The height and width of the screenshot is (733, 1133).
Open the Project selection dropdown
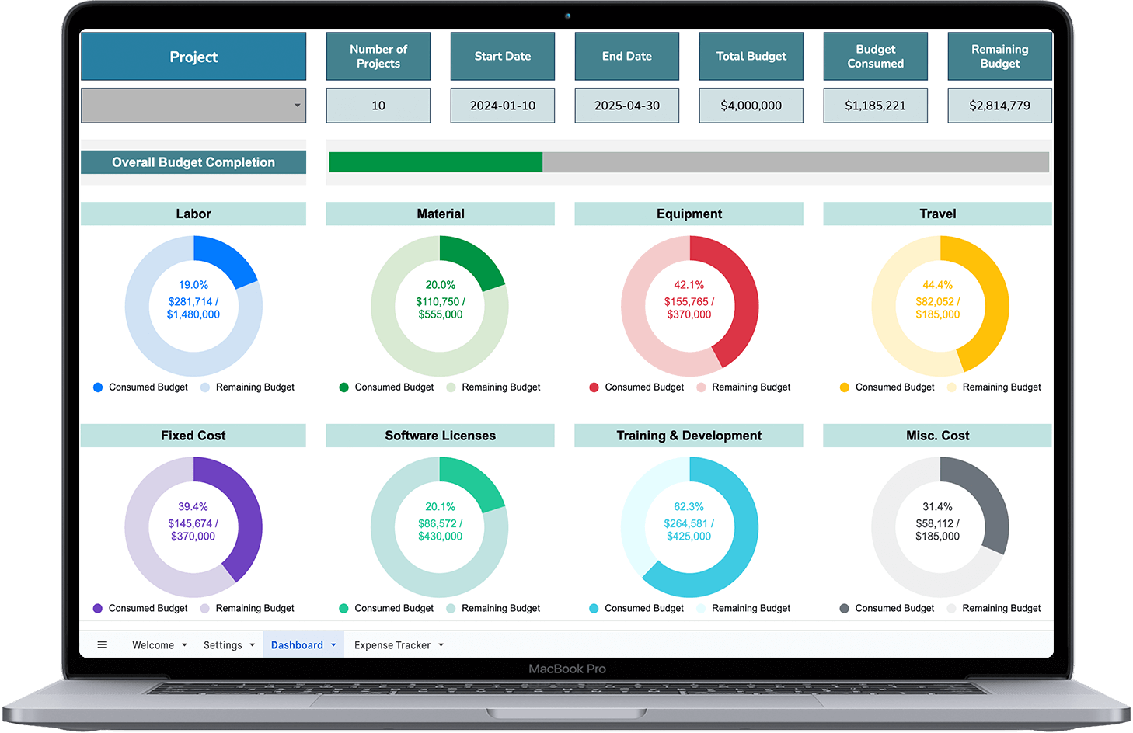[193, 106]
